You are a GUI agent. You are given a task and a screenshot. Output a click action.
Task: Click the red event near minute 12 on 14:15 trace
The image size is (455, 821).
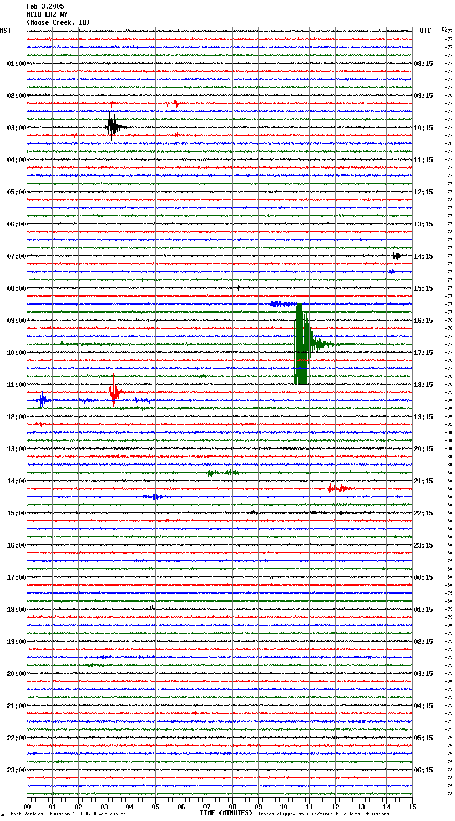pos(339,488)
